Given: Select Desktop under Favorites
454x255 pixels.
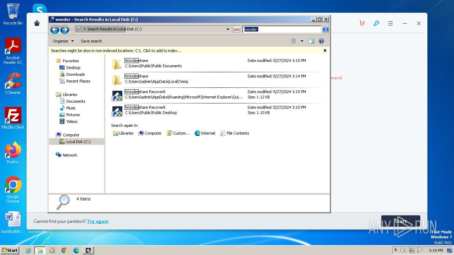Looking at the screenshot, I should tap(73, 68).
